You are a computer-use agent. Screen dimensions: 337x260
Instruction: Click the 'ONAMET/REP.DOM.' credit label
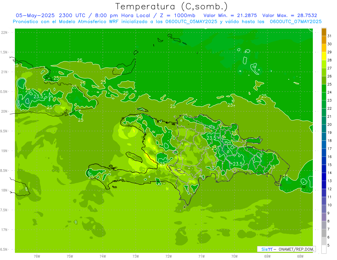coord(296,249)
